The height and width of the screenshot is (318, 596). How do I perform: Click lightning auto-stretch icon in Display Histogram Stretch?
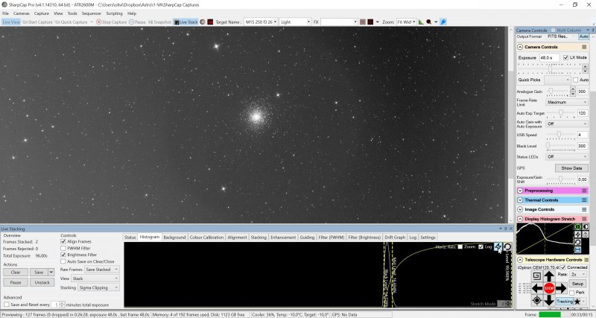pos(578,235)
